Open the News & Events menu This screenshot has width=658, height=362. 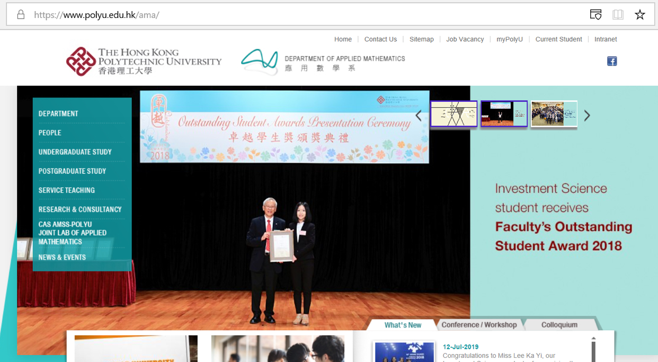tap(62, 258)
